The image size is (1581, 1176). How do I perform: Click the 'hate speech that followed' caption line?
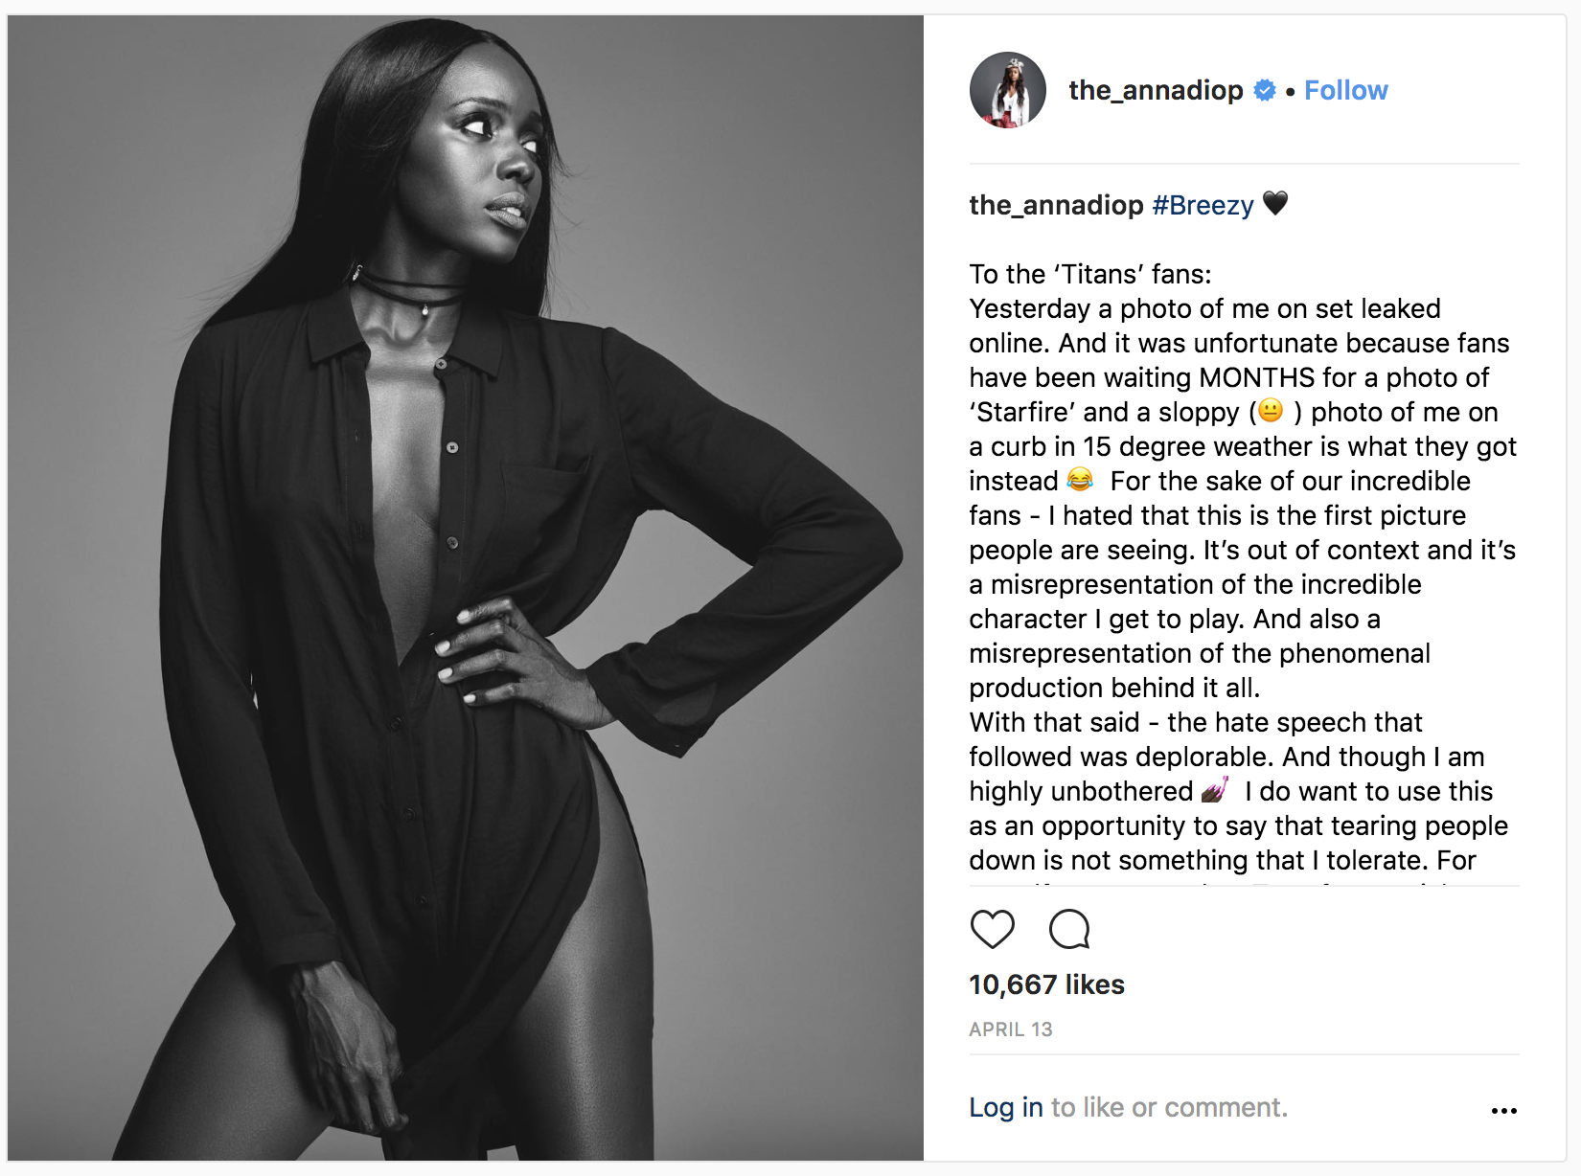pos(1196,722)
